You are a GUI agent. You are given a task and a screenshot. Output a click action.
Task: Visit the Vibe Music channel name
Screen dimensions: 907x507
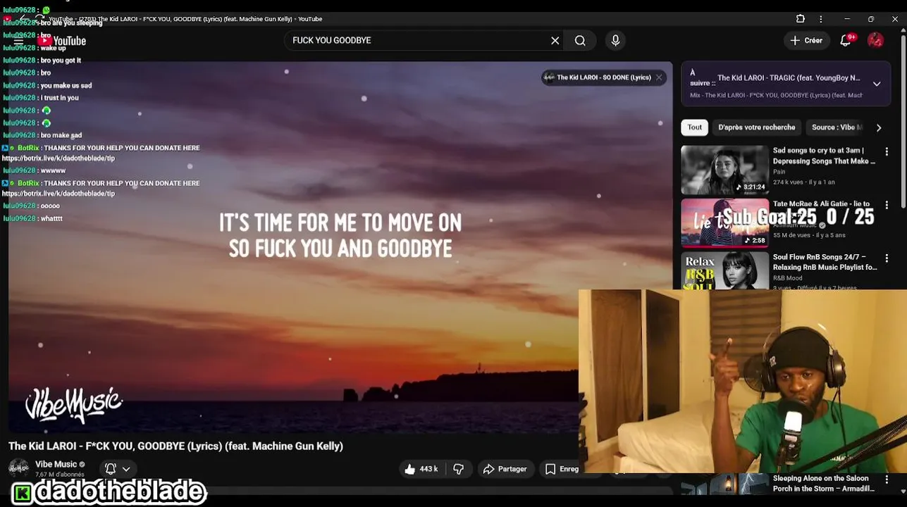[56, 464]
